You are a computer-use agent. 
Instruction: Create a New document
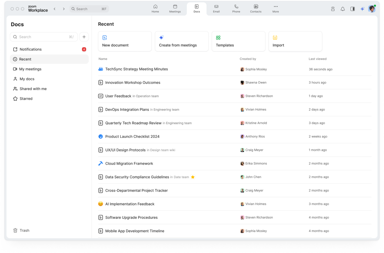[125, 41]
